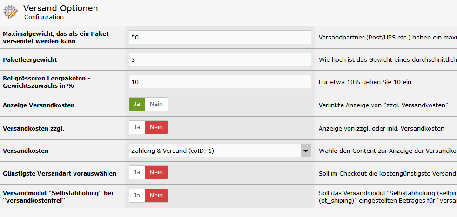
Task: Click the Anzeige Versandkosten label
Action: [39, 105]
